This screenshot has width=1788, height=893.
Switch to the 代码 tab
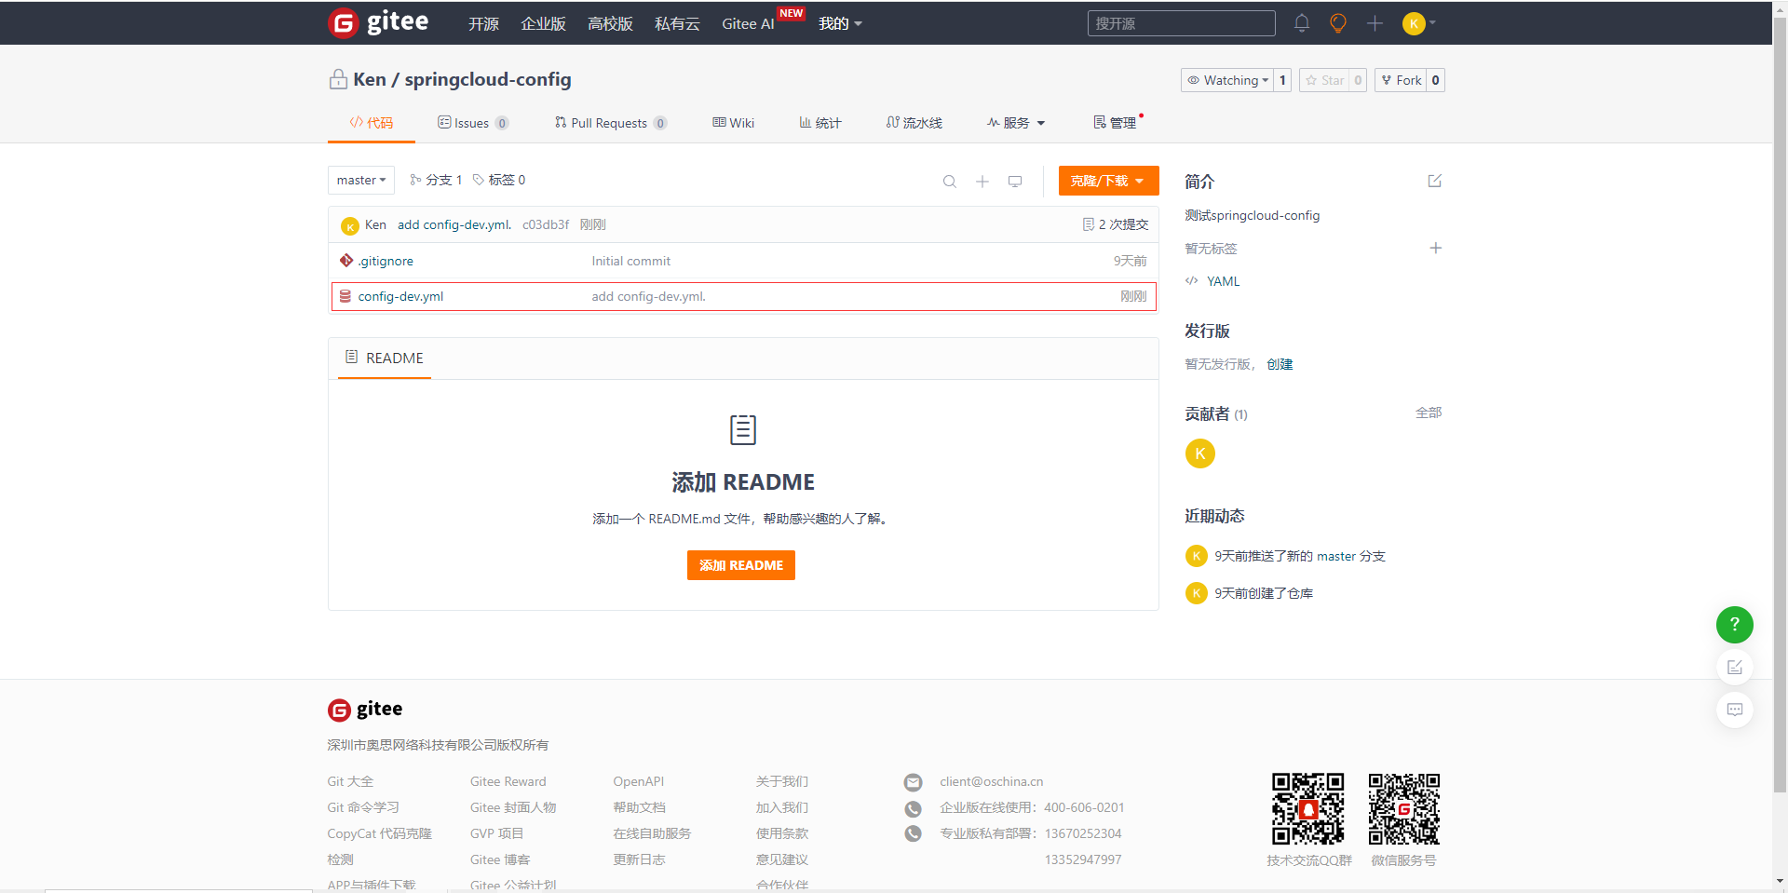(372, 123)
